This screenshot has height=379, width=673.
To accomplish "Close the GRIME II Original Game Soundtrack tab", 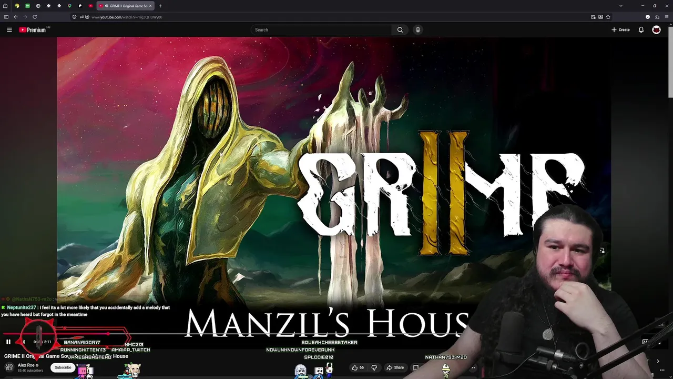I will [x=150, y=6].
